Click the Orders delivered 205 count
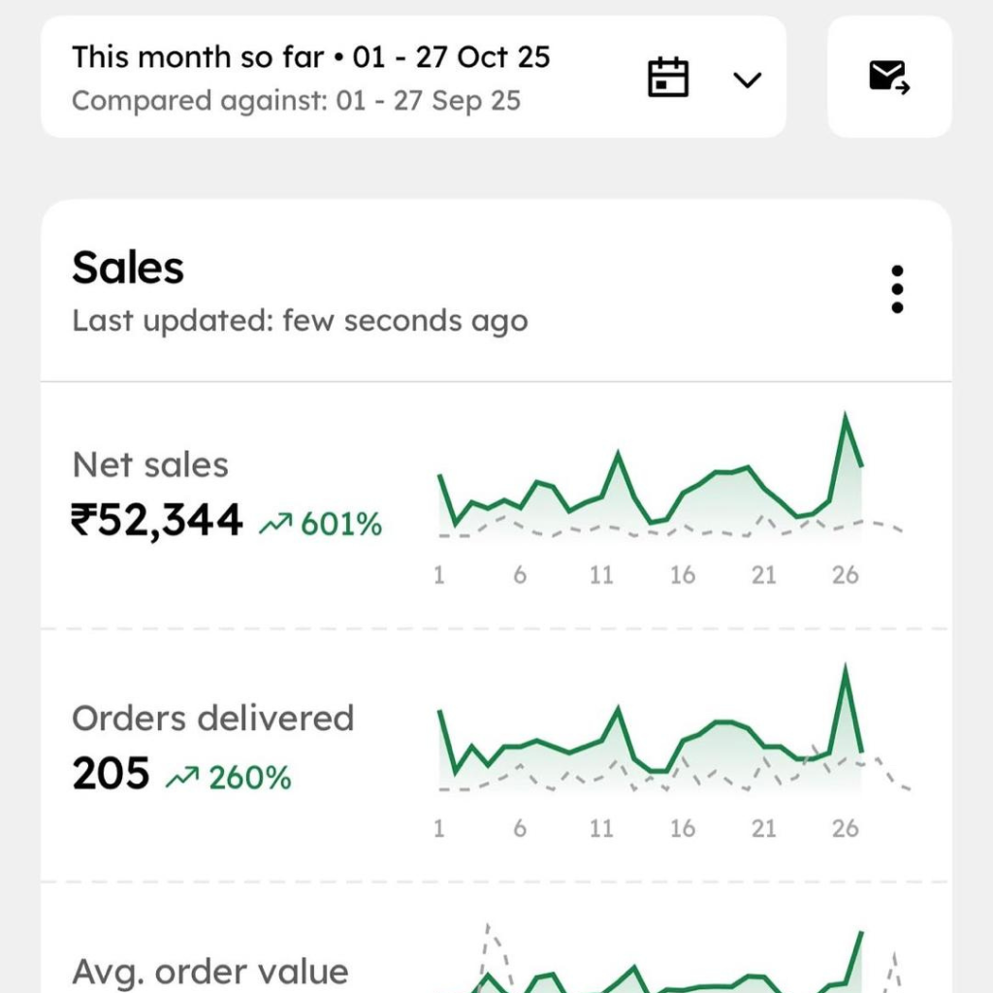993x993 pixels. (111, 774)
